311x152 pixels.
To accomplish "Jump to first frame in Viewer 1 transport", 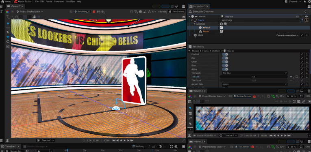I will [x=114, y=140].
